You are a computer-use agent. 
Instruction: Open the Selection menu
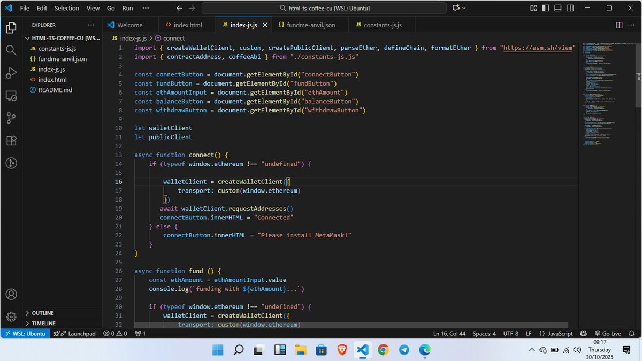(x=67, y=8)
